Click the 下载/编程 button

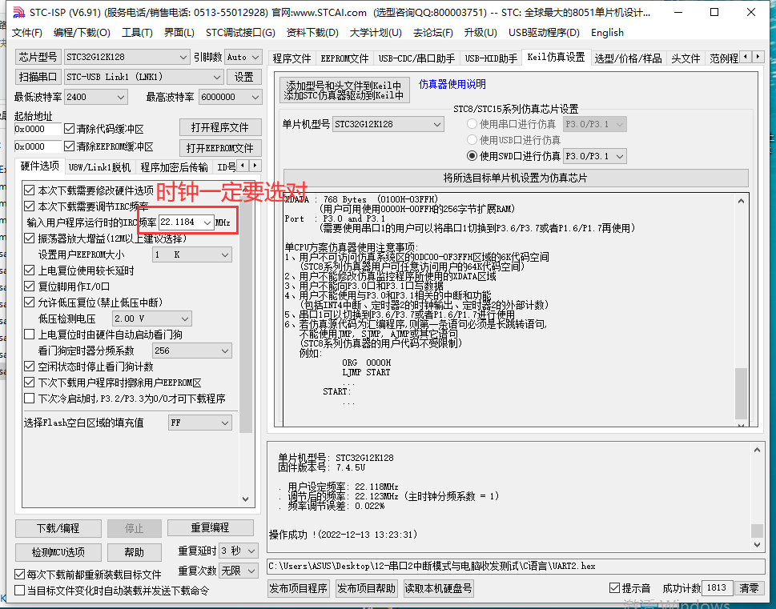coord(58,528)
